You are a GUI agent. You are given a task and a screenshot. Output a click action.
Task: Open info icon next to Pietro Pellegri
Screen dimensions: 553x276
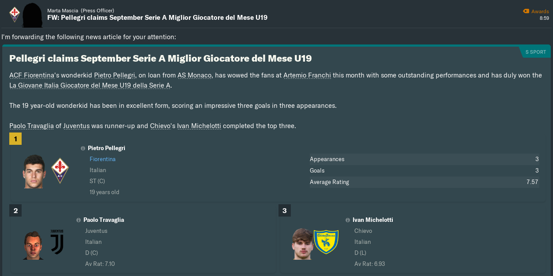pos(83,148)
